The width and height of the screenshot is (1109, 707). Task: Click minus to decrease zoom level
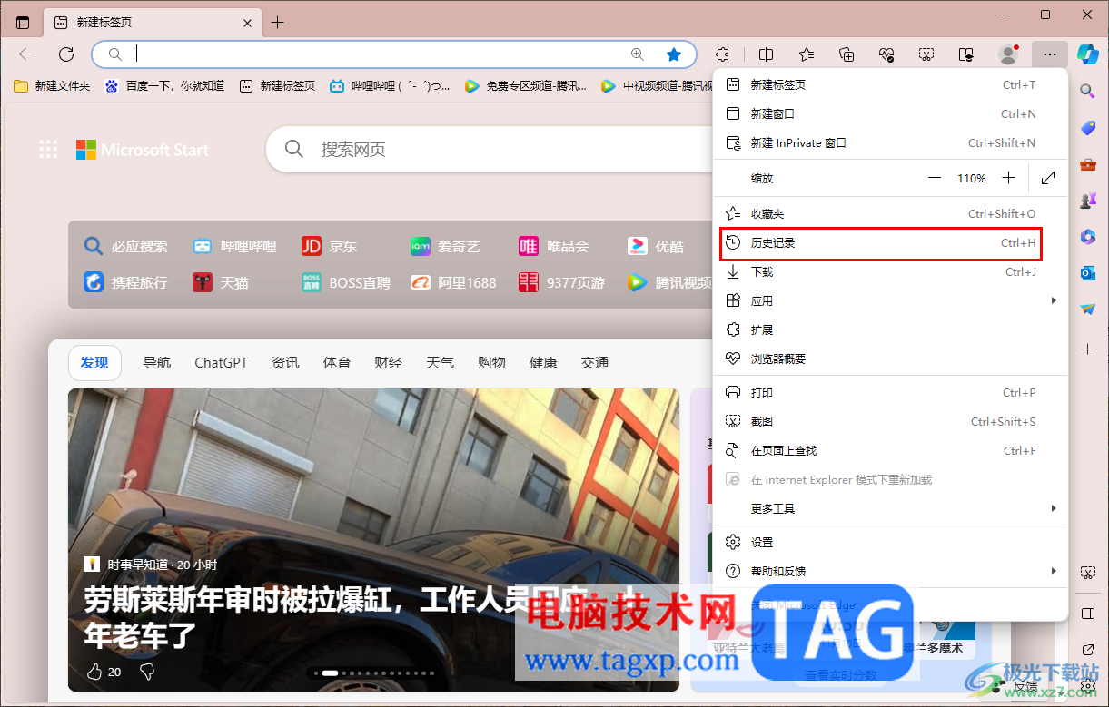[x=935, y=178]
